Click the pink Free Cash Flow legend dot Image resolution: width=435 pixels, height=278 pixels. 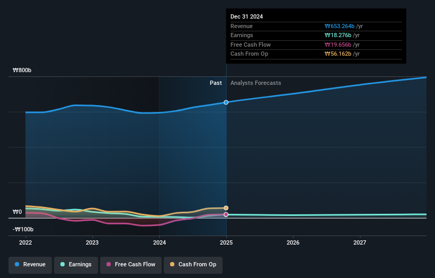click(109, 264)
